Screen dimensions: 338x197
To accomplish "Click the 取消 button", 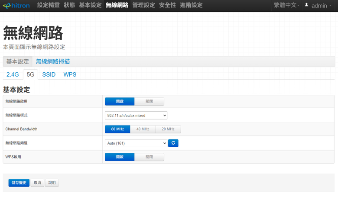I will pos(37,183).
